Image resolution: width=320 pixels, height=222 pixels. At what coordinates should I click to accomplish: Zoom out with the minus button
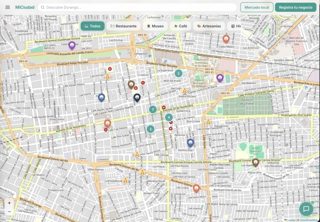[x=9, y=212]
